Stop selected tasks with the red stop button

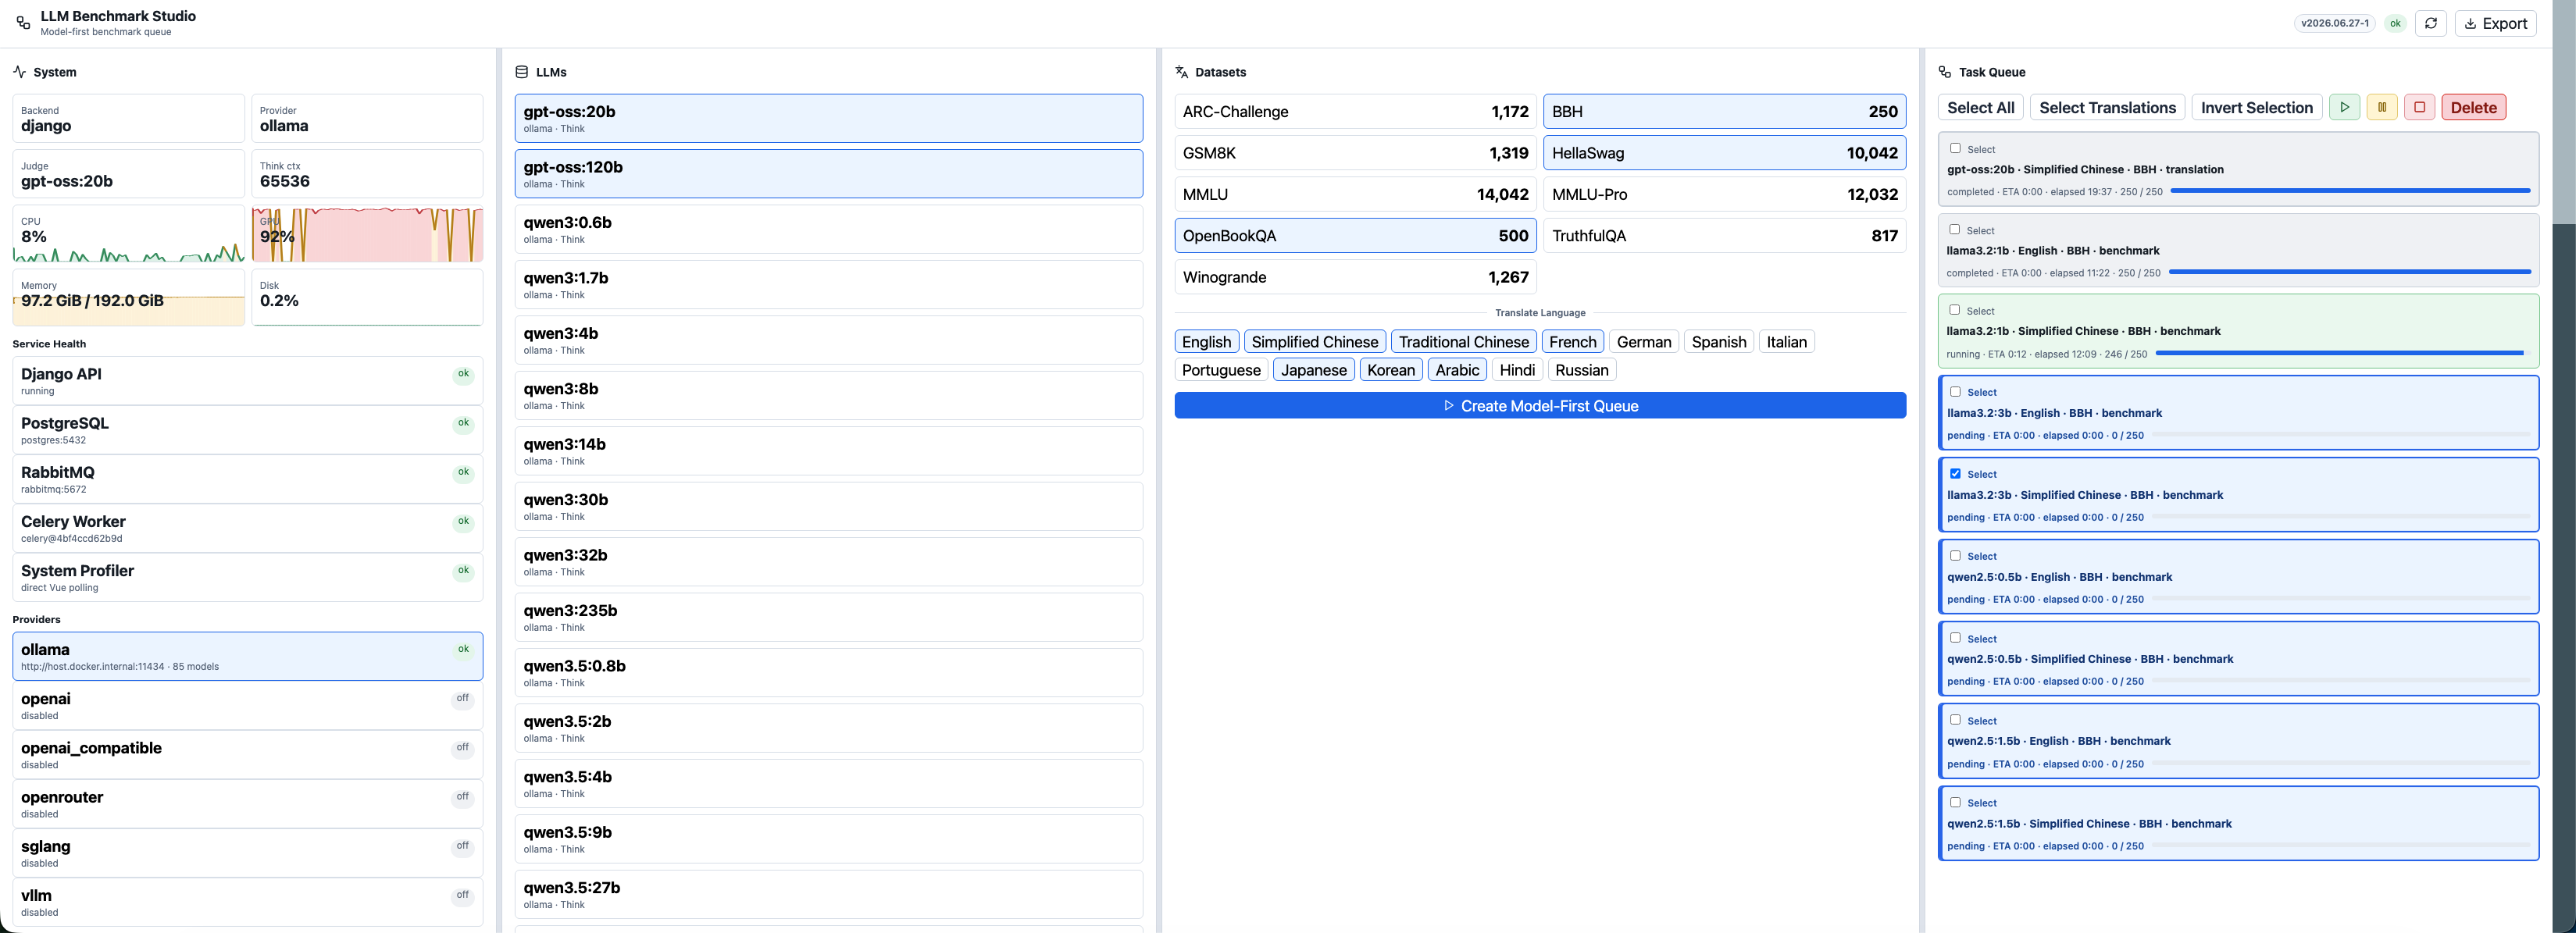click(2419, 107)
